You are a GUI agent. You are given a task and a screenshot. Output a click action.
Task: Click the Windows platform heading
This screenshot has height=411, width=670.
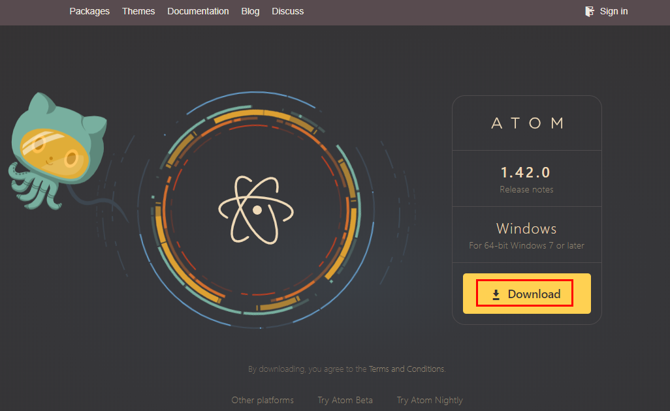click(x=526, y=228)
